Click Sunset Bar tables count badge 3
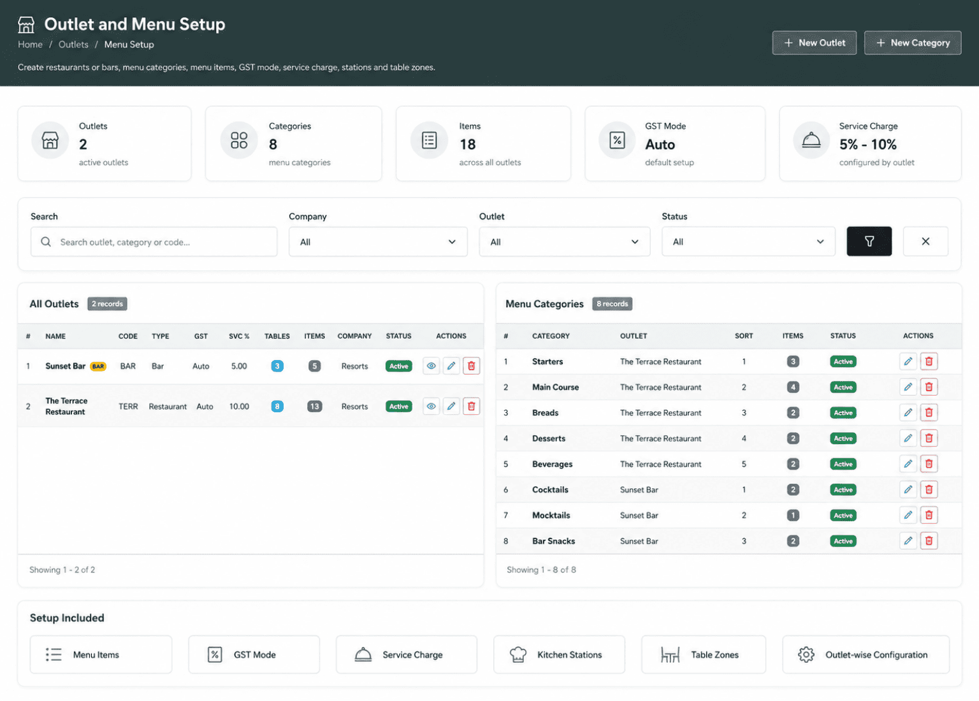This screenshot has height=701, width=979. (x=277, y=366)
